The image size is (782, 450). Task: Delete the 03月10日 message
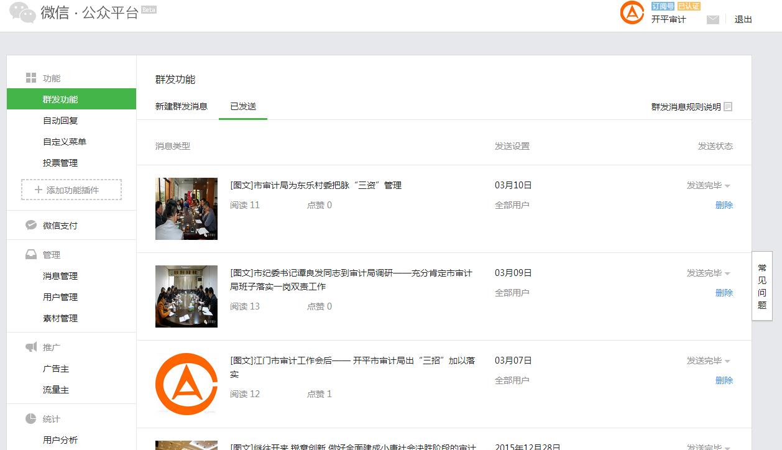tap(724, 205)
